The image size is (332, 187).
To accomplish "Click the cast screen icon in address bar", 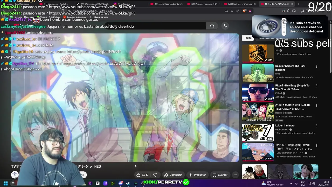I will 226,11.
